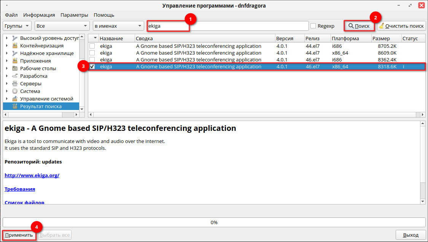The image size is (428, 242).
Task: Click the Рабочие столы group icon
Action: tap(15, 69)
